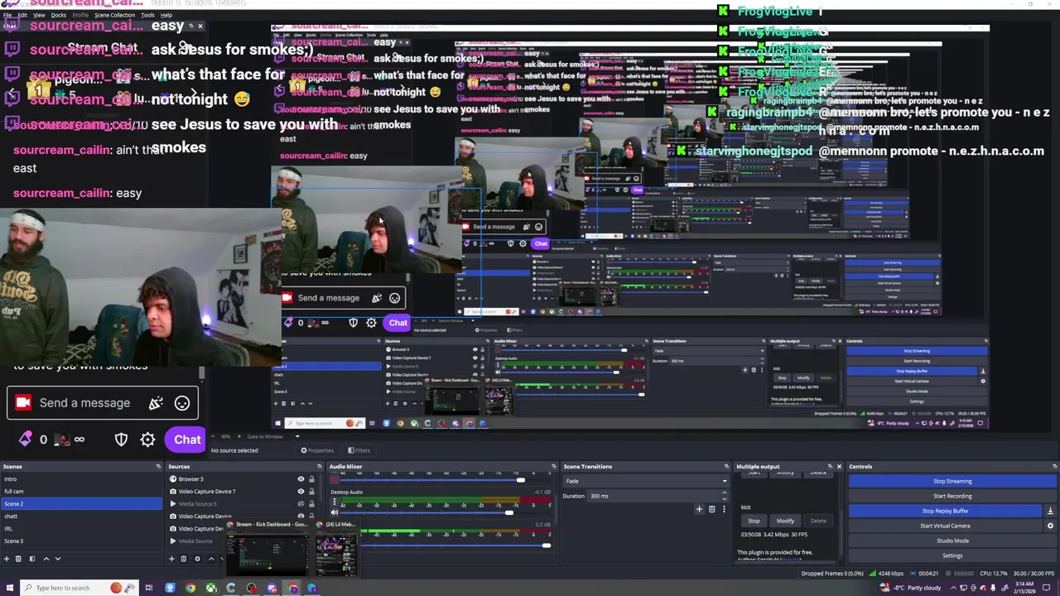
Task: Enable Studio Mode
Action: pyautogui.click(x=952, y=541)
